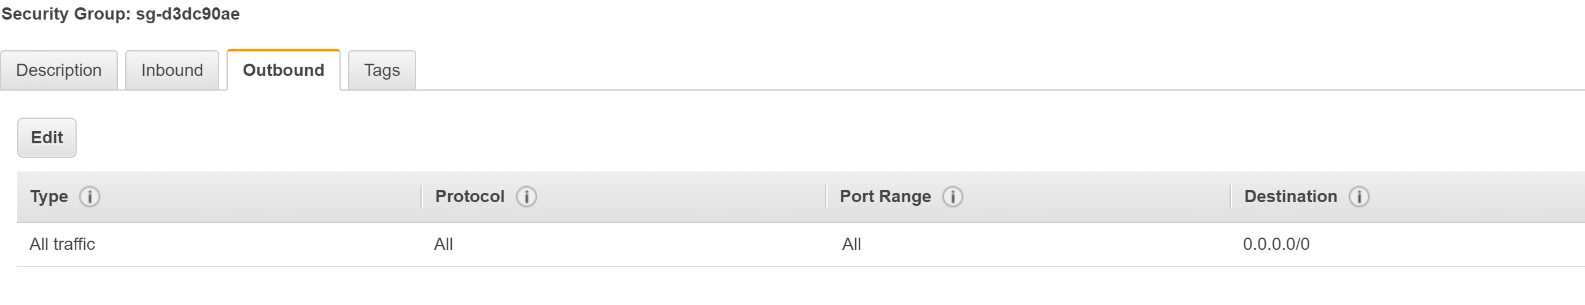Click the divider between Protocol and Port Range
Screen dimensions: 1585x305
pyautogui.click(x=826, y=197)
